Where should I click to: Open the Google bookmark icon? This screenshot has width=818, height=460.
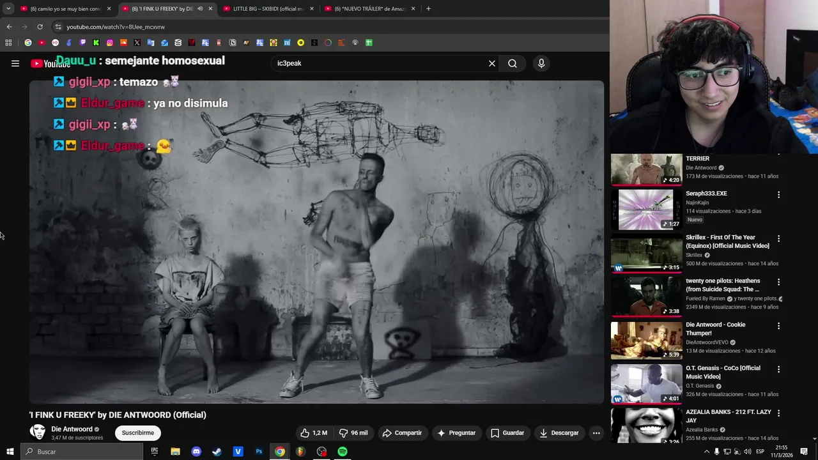[x=28, y=43]
